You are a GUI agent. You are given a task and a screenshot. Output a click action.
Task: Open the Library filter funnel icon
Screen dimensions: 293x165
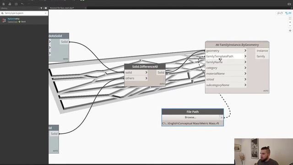(41, 8)
